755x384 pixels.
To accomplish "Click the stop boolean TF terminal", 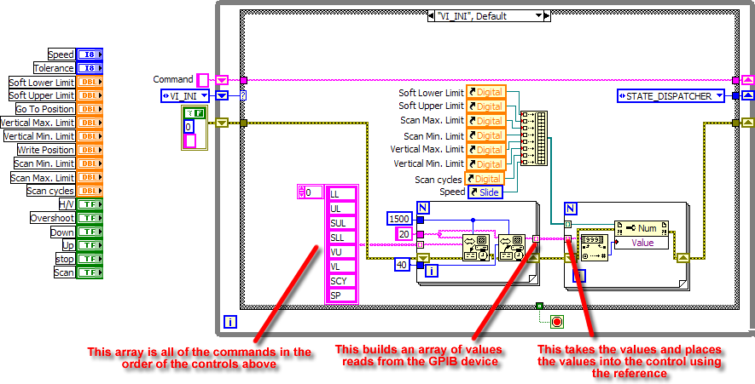I will 90,259.
